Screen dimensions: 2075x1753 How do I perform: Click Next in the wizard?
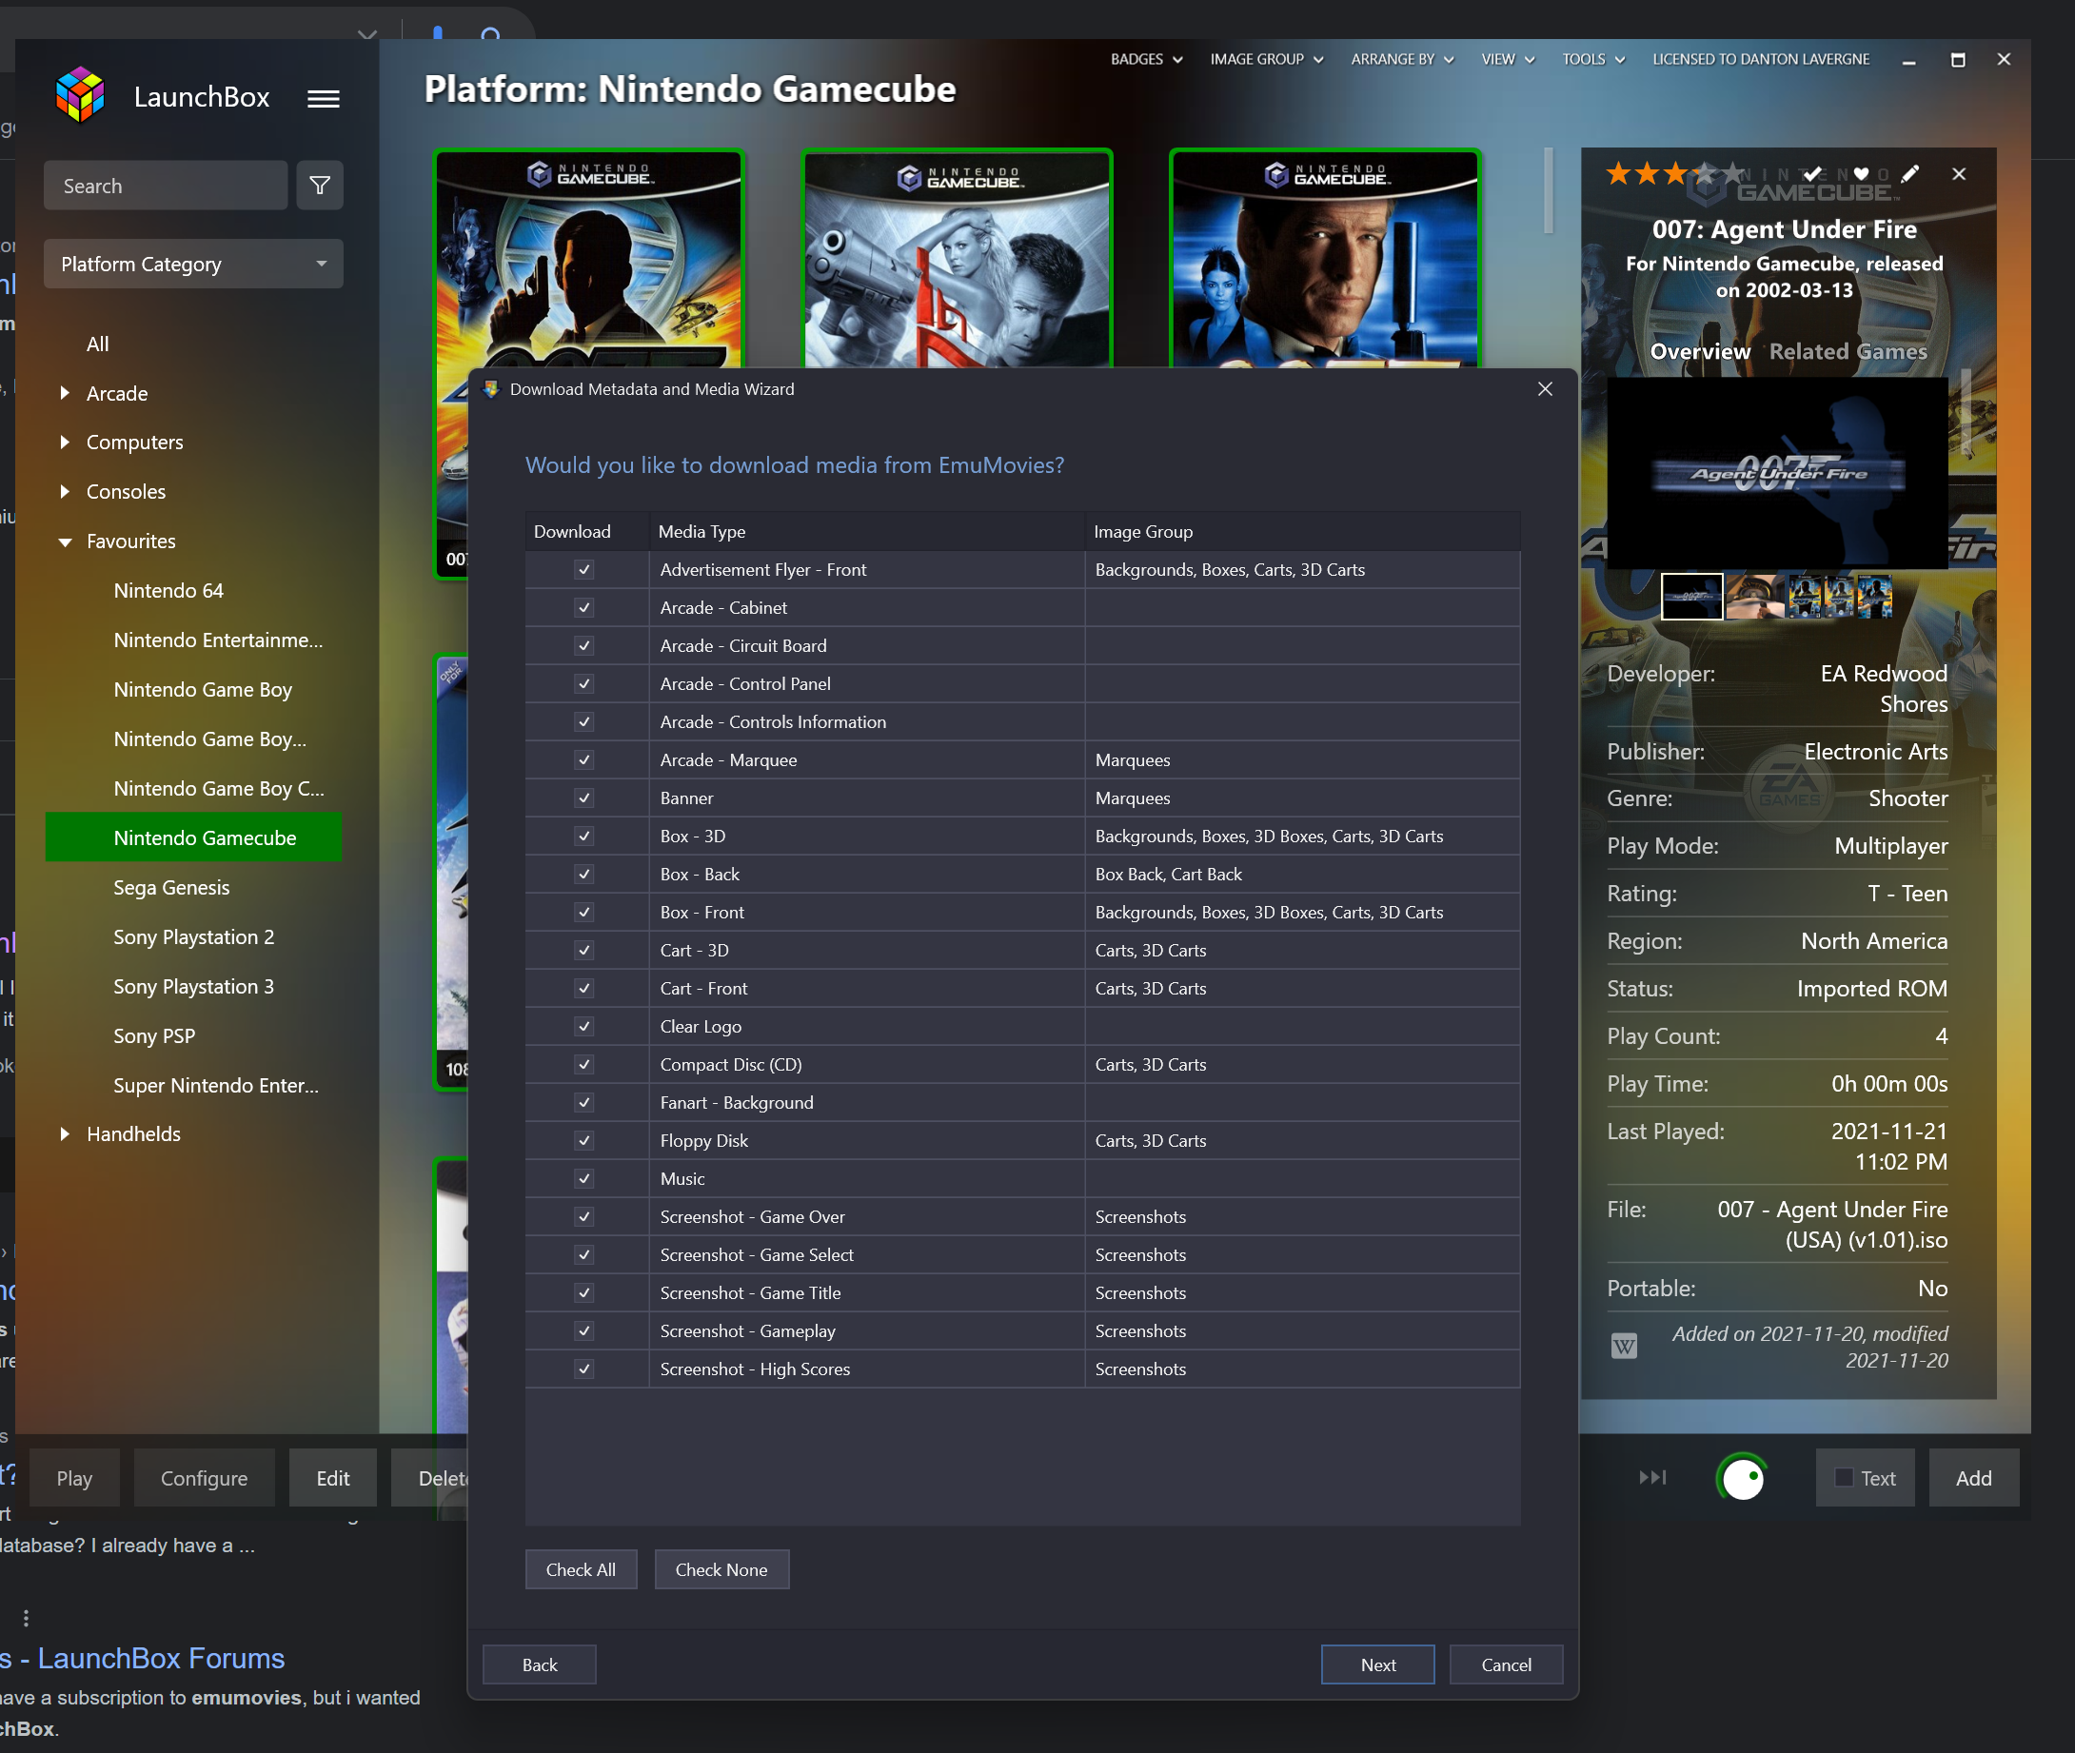(1377, 1665)
